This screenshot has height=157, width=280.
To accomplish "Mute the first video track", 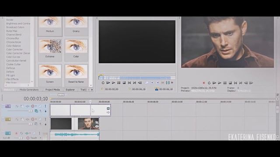I will tap(40, 106).
